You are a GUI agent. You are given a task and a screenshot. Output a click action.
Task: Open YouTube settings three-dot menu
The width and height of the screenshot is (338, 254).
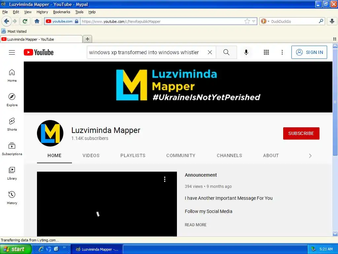click(282, 52)
